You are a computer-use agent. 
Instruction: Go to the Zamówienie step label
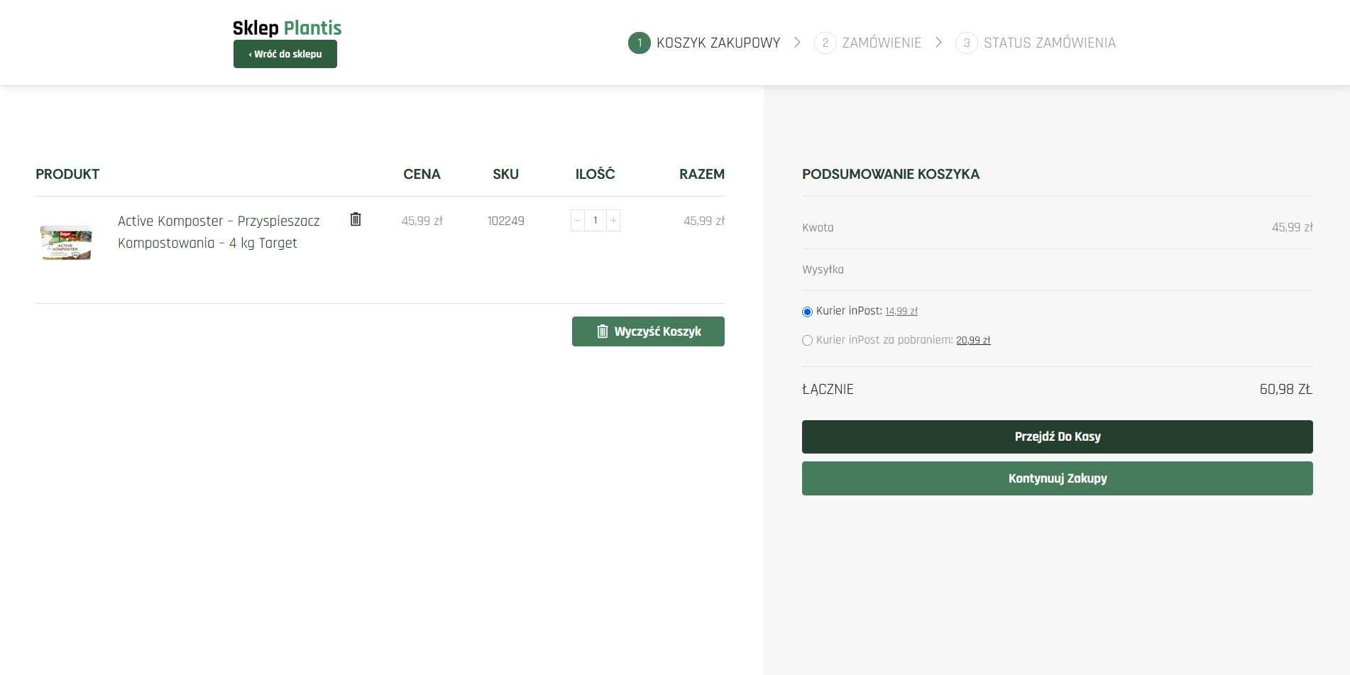(882, 43)
